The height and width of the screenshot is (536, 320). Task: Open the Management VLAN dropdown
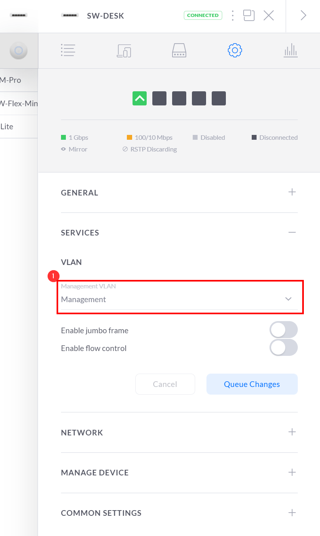pos(179,299)
